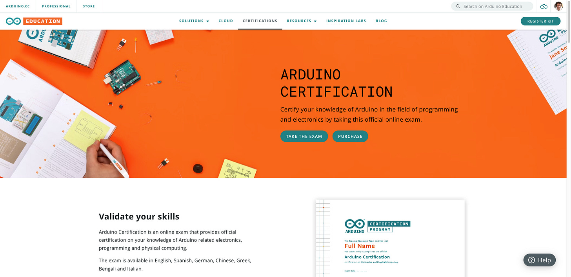The width and height of the screenshot is (571, 277).
Task: Open the Cloud nav item
Action: 225,21
